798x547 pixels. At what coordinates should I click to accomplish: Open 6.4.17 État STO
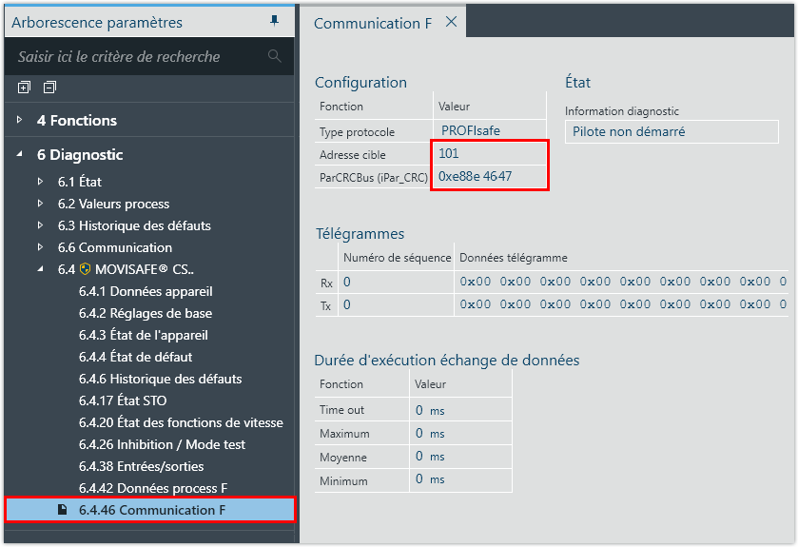pyautogui.click(x=122, y=400)
